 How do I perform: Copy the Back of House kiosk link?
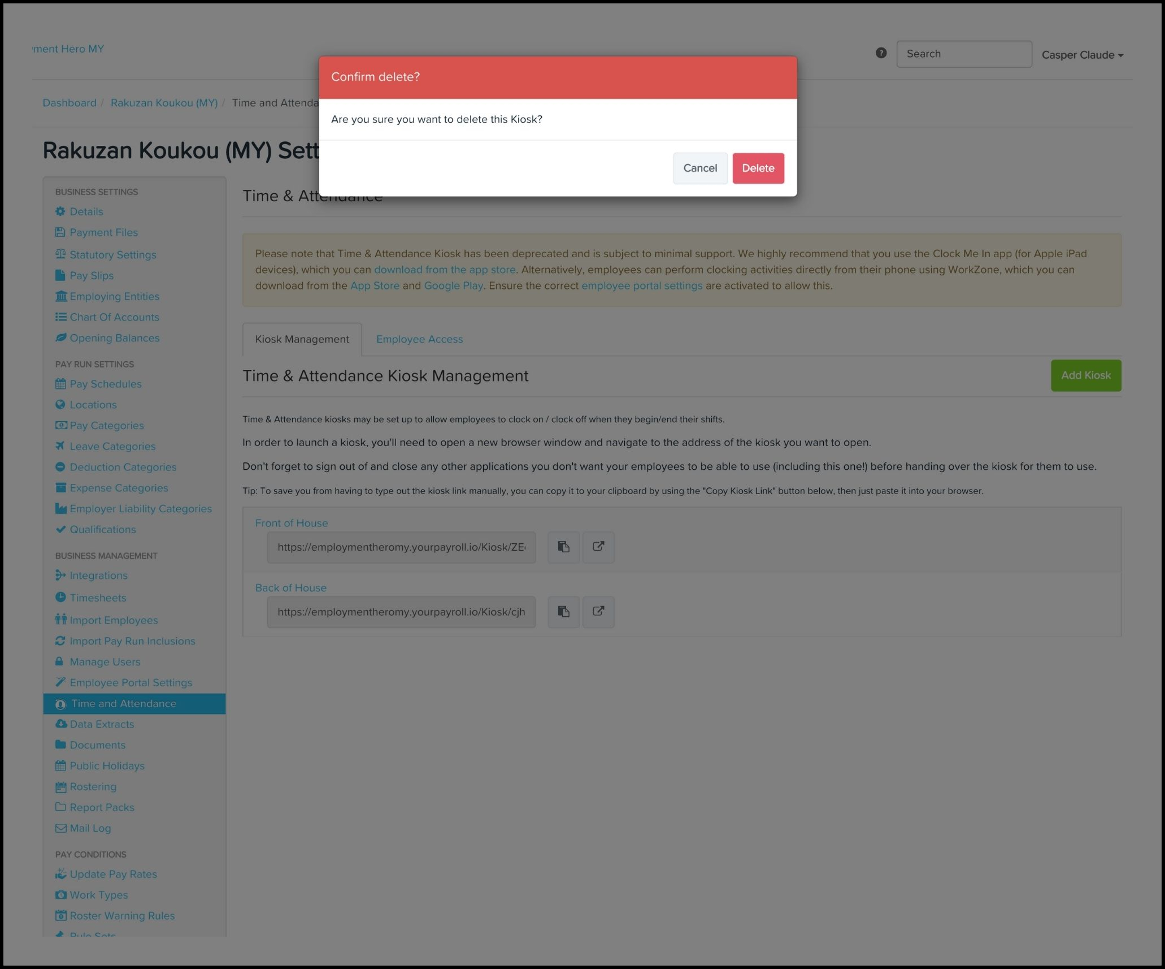(563, 612)
